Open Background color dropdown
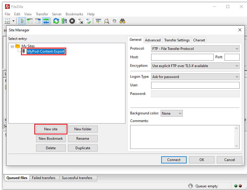The image size is (247, 190). [172, 113]
